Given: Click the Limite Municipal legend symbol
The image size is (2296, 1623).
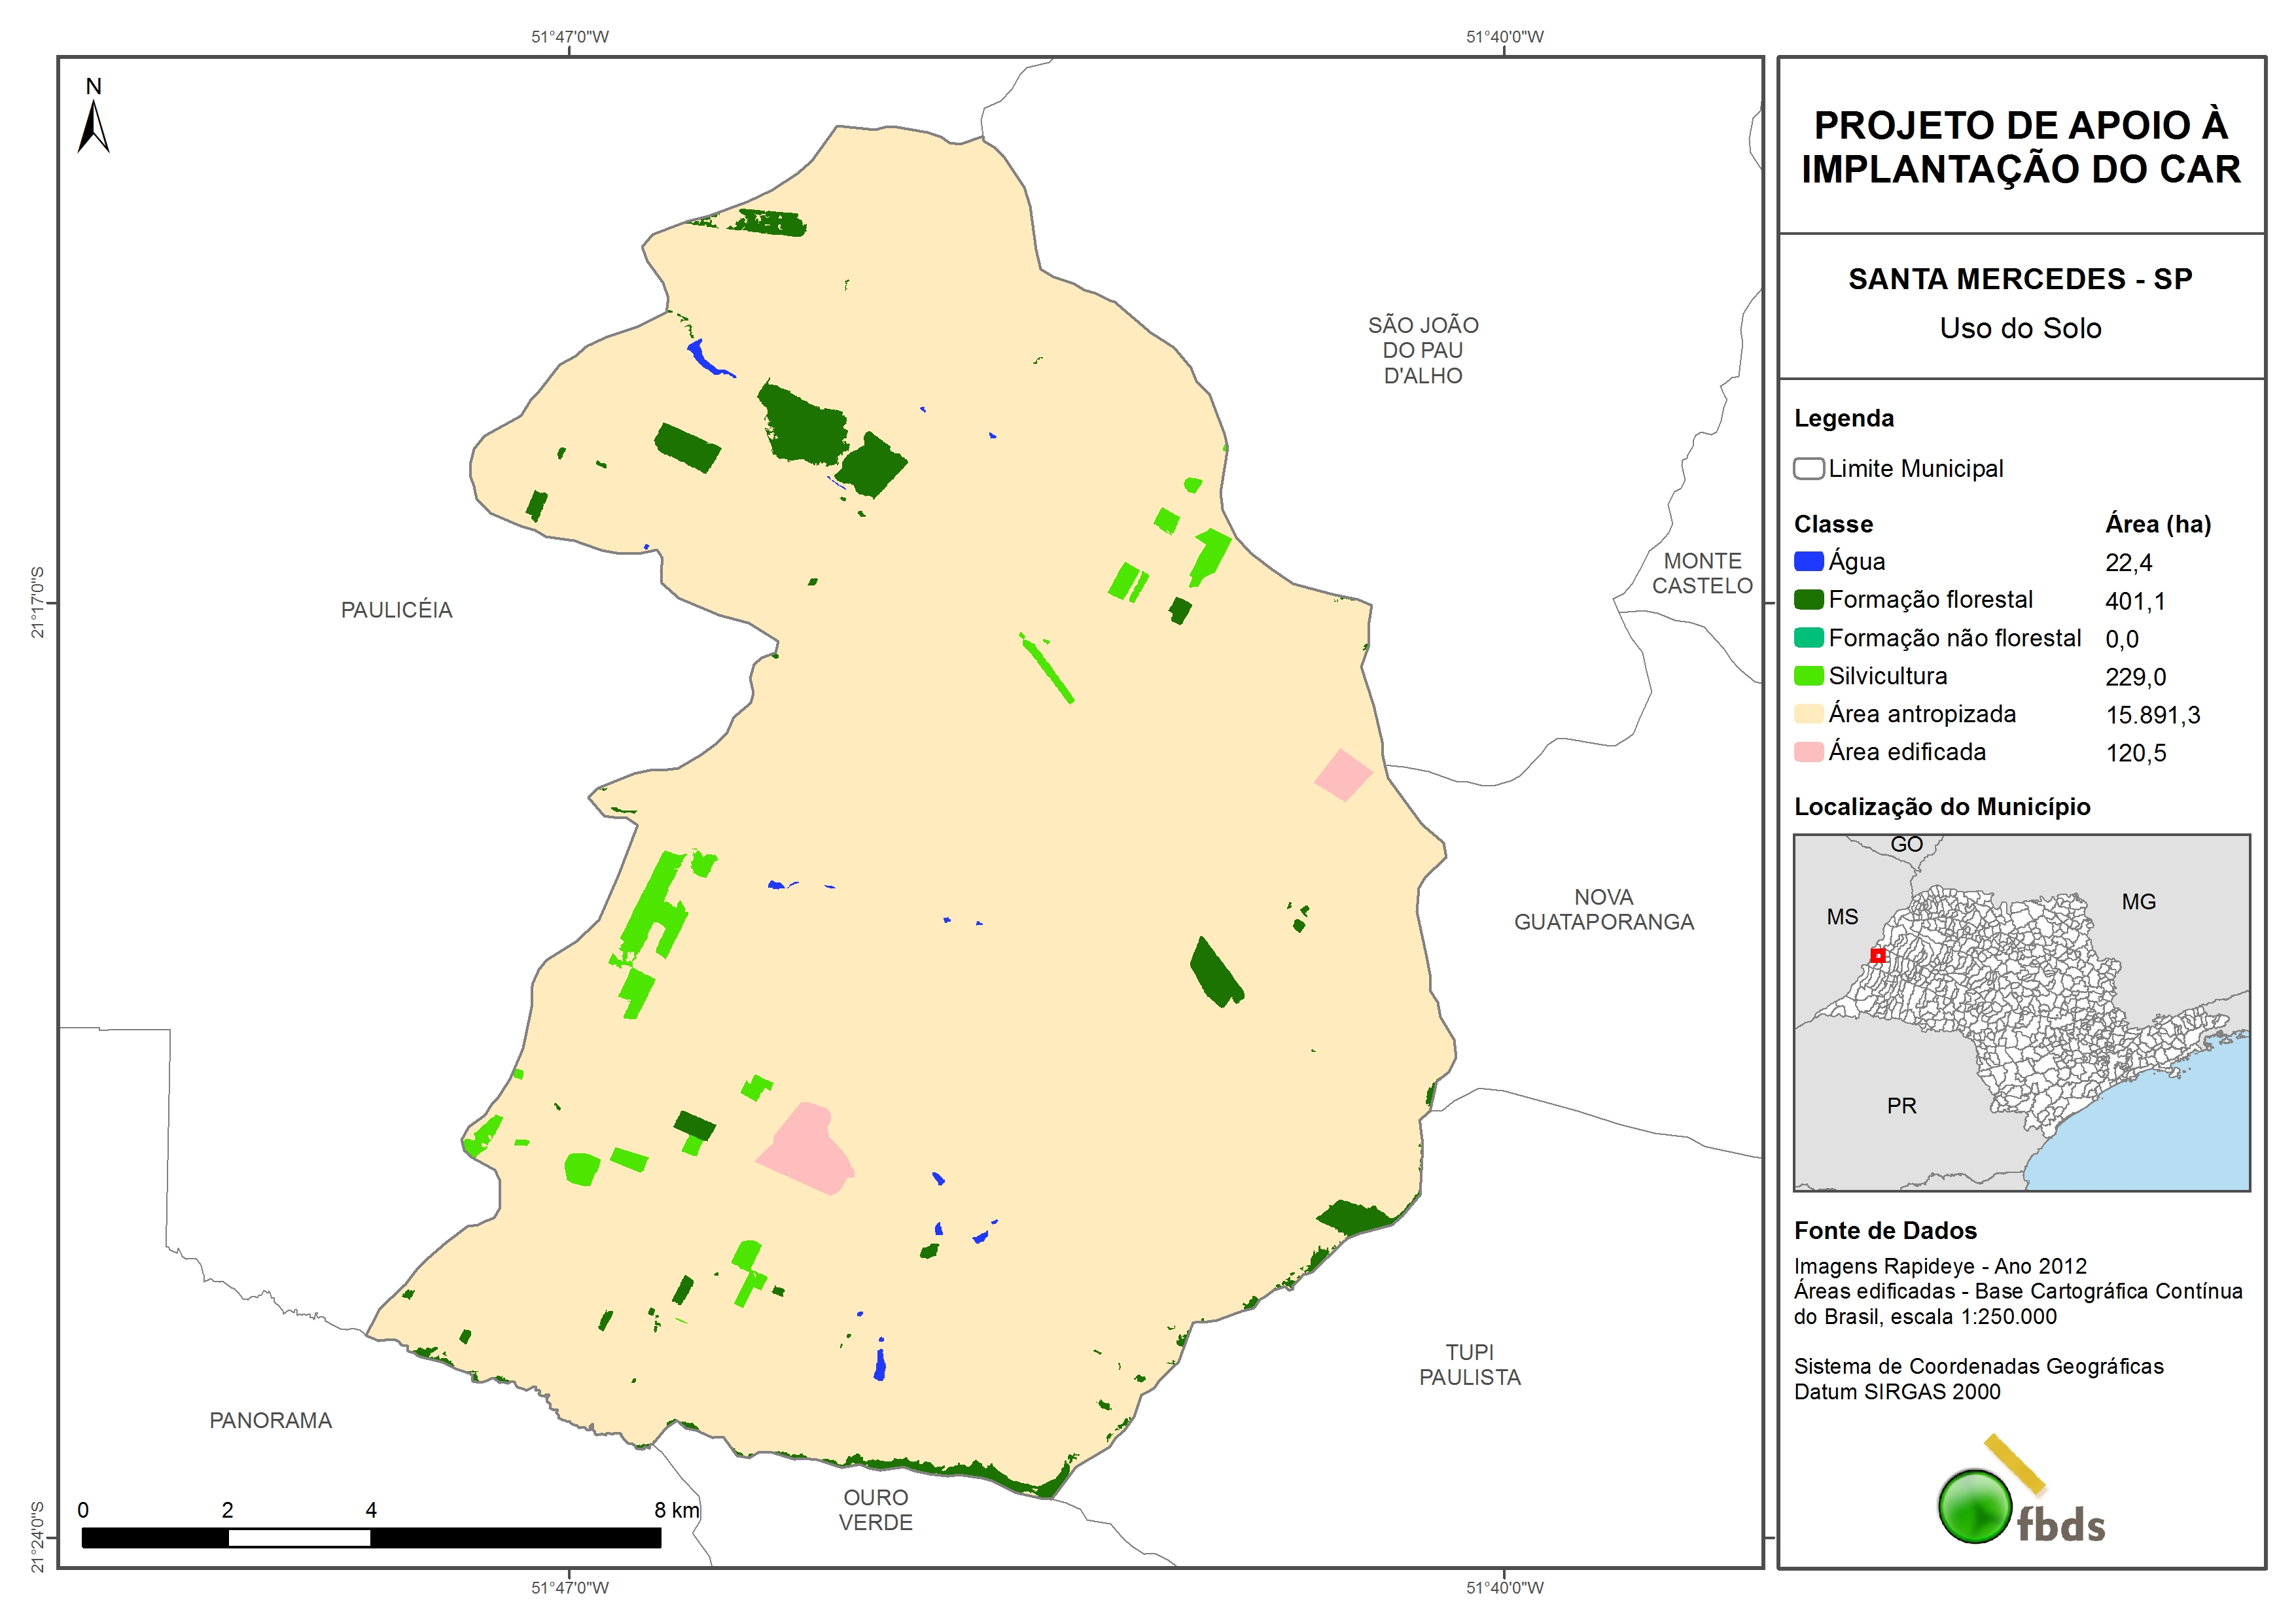Looking at the screenshot, I should click(1808, 469).
